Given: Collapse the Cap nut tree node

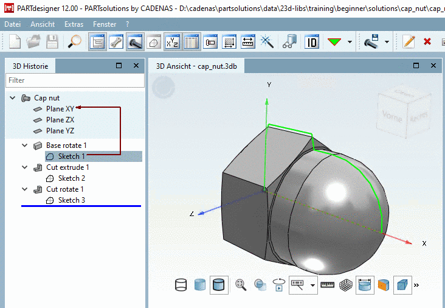Looking at the screenshot, I should click(13, 98).
